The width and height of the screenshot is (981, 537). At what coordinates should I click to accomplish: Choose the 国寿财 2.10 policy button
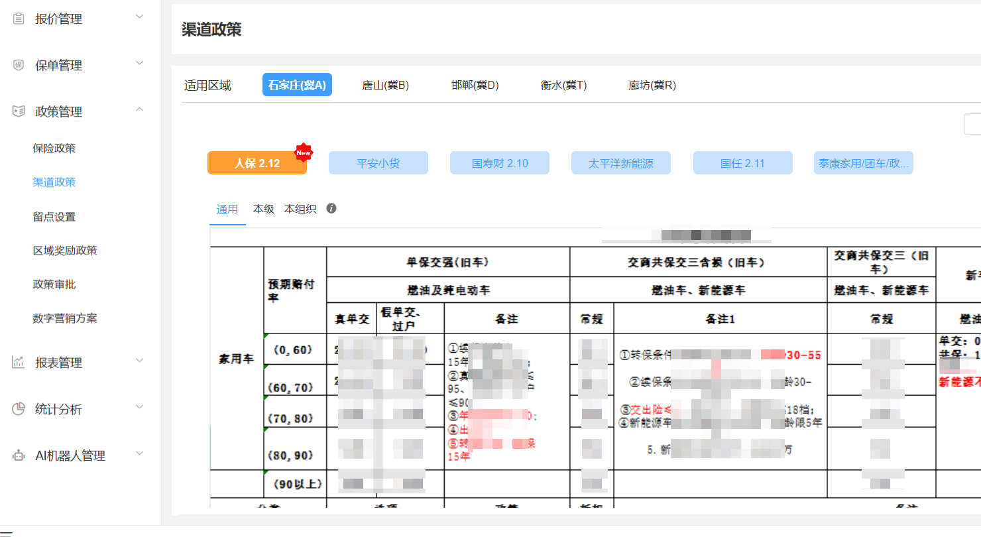tap(500, 163)
